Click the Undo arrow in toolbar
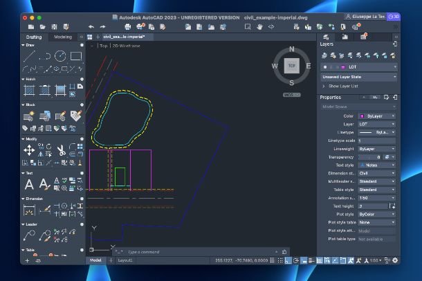The height and width of the screenshot is (281, 422). tap(91, 26)
